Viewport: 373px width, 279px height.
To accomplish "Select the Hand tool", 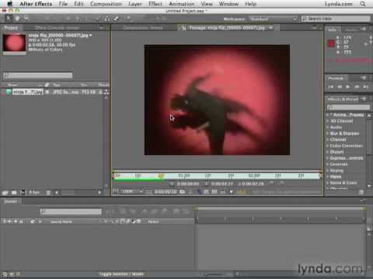I will 17,19.
